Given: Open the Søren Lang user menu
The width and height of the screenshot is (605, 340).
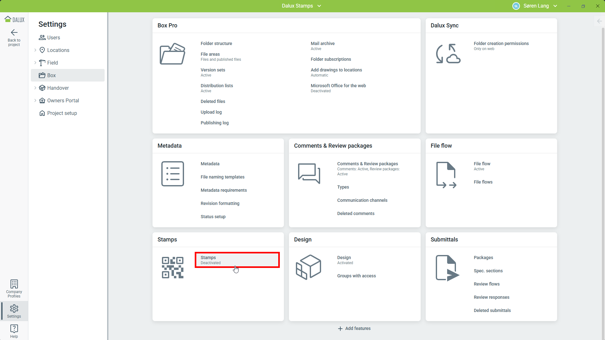Looking at the screenshot, I should click(x=536, y=6).
